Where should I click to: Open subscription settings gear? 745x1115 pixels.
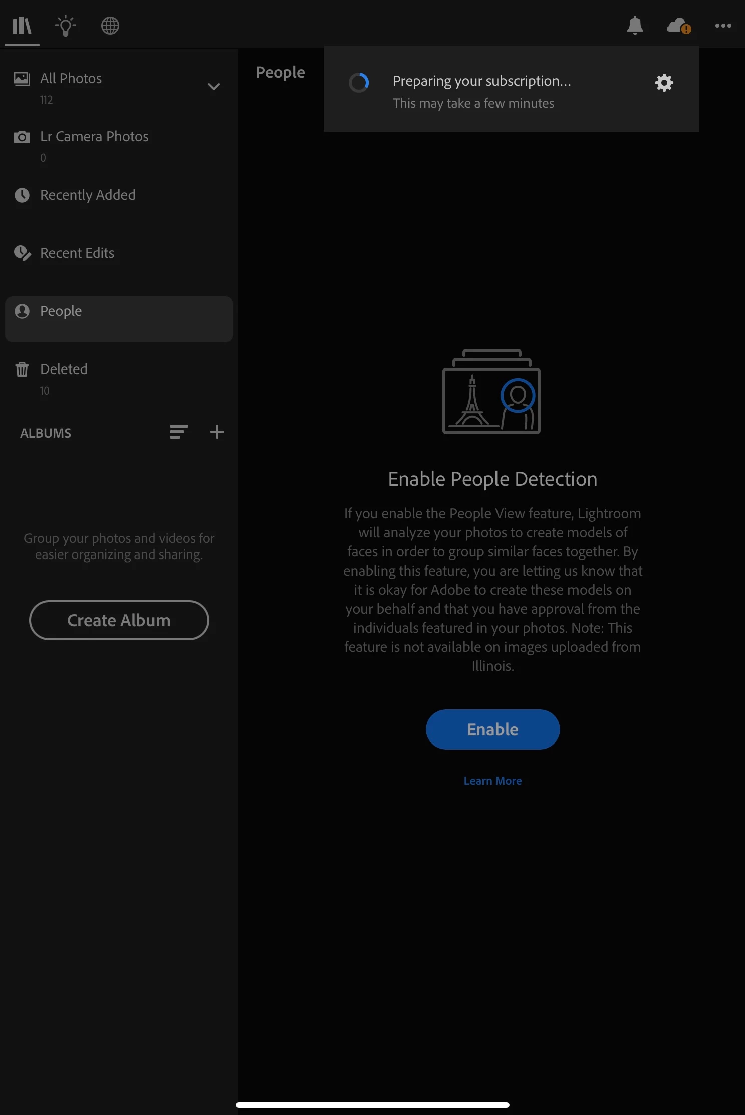coord(664,83)
